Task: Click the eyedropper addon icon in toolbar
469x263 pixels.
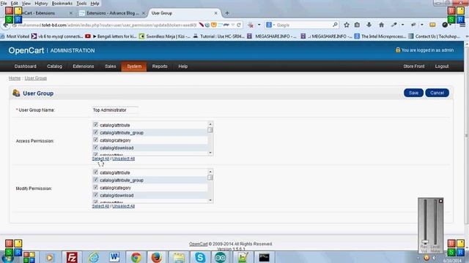Action: [x=394, y=25]
